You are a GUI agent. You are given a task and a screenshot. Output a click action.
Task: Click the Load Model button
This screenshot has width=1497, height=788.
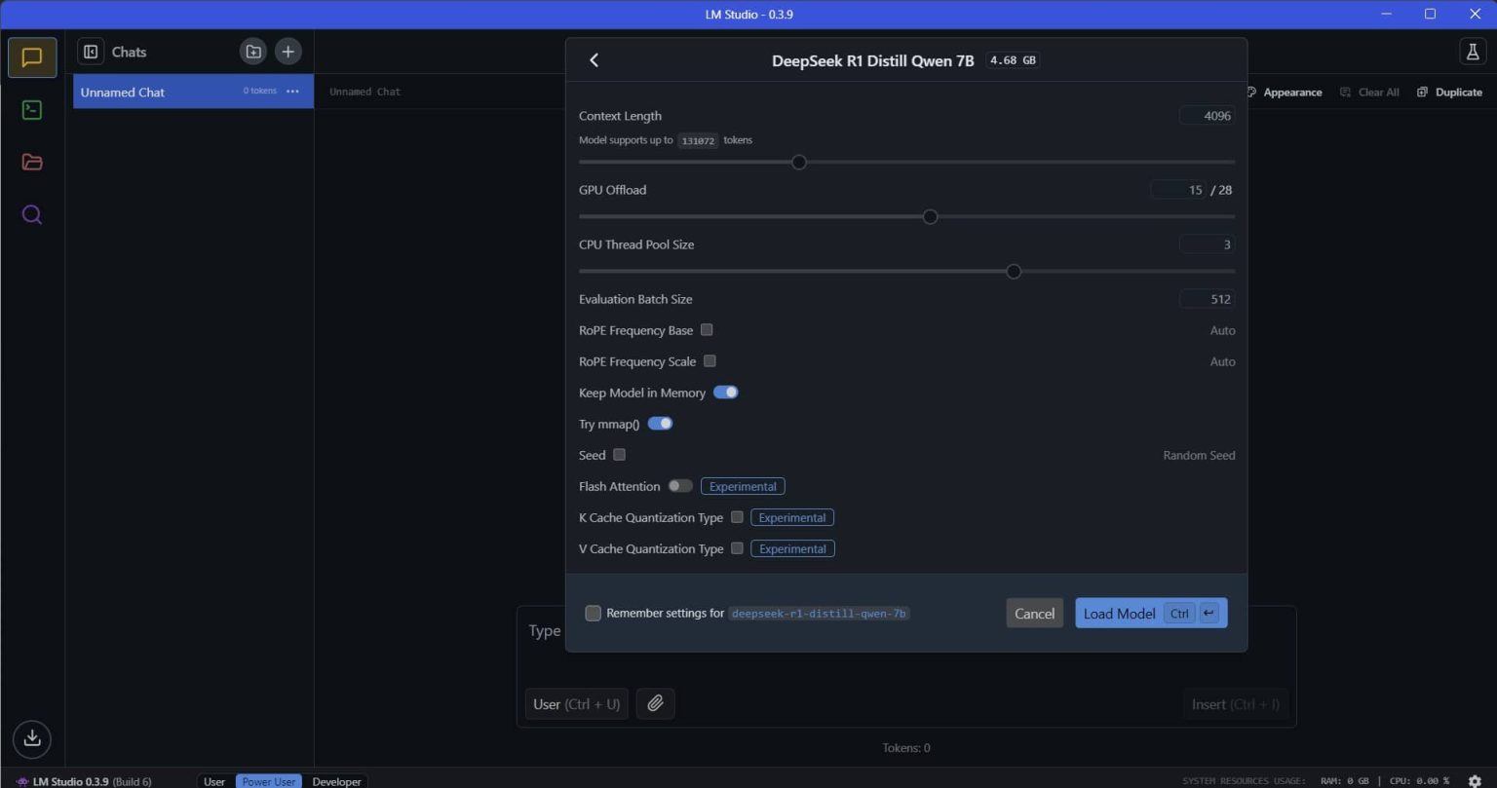click(x=1151, y=613)
